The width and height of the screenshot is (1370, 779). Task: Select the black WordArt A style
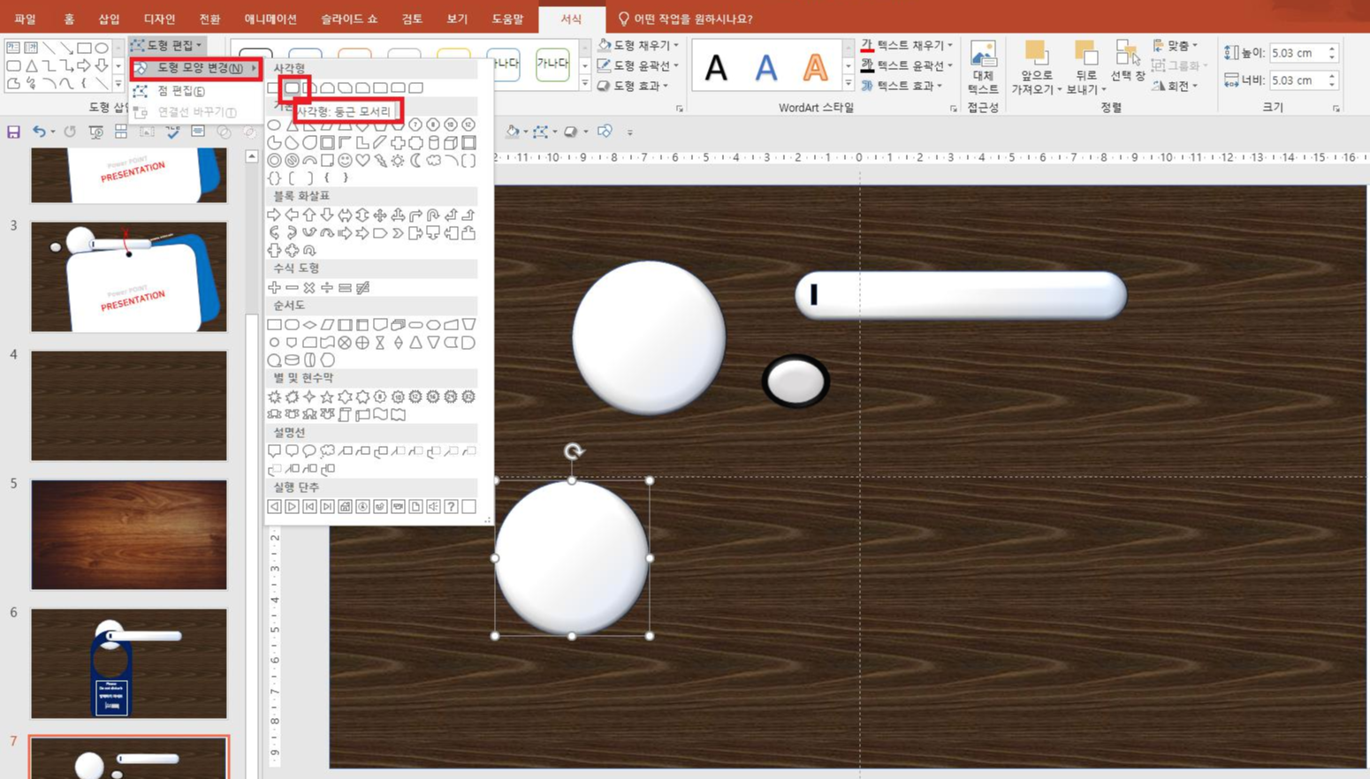click(717, 67)
